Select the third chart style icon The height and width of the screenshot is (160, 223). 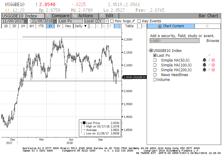tap(104, 26)
